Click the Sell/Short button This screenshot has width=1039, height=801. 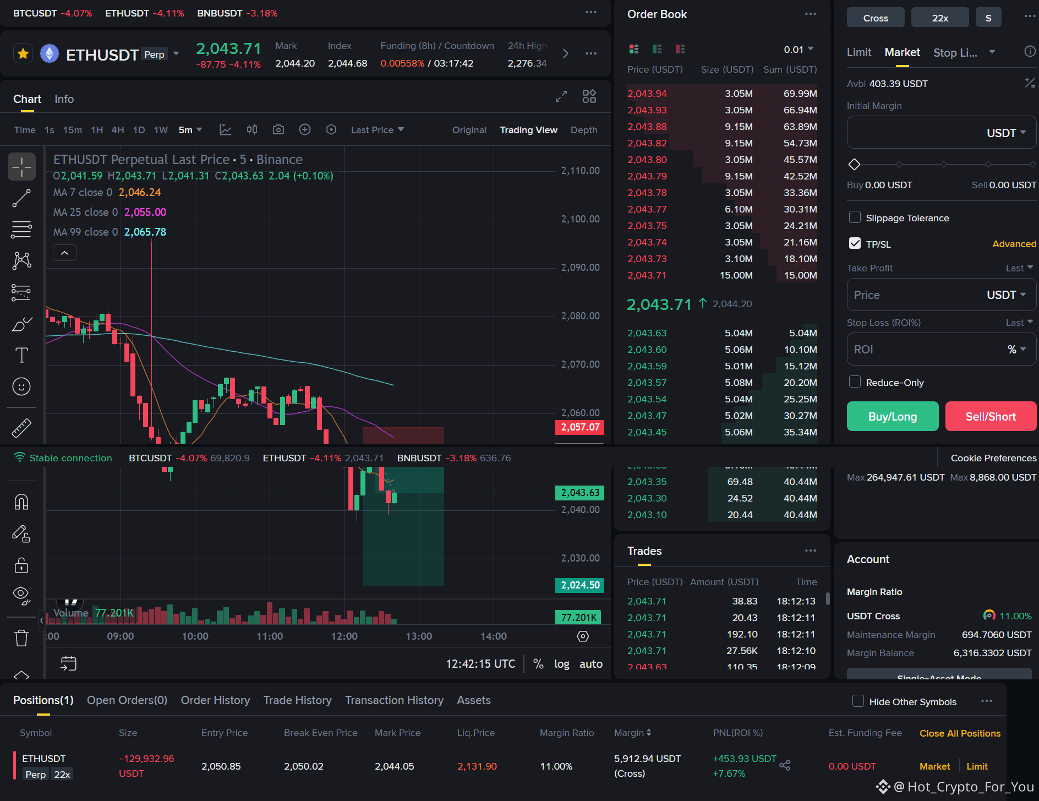coord(991,416)
